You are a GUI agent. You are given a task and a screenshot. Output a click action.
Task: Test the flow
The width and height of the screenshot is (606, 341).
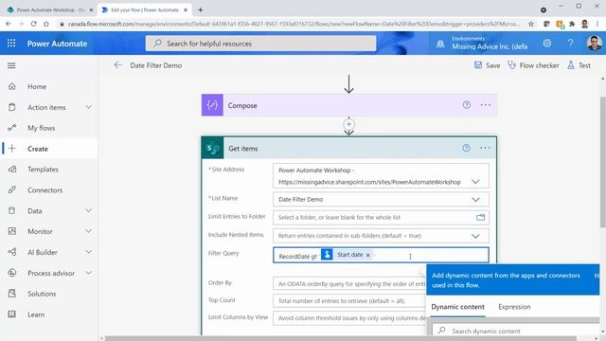coord(579,65)
